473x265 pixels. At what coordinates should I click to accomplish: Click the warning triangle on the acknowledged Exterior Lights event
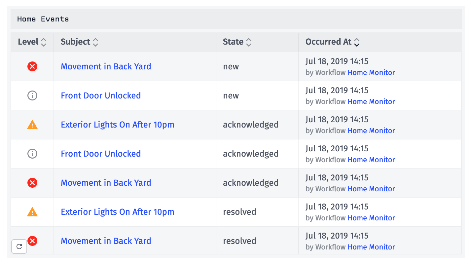(32, 125)
